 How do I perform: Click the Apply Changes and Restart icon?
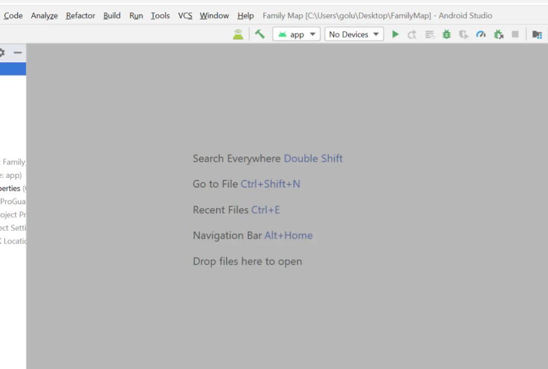pos(412,34)
